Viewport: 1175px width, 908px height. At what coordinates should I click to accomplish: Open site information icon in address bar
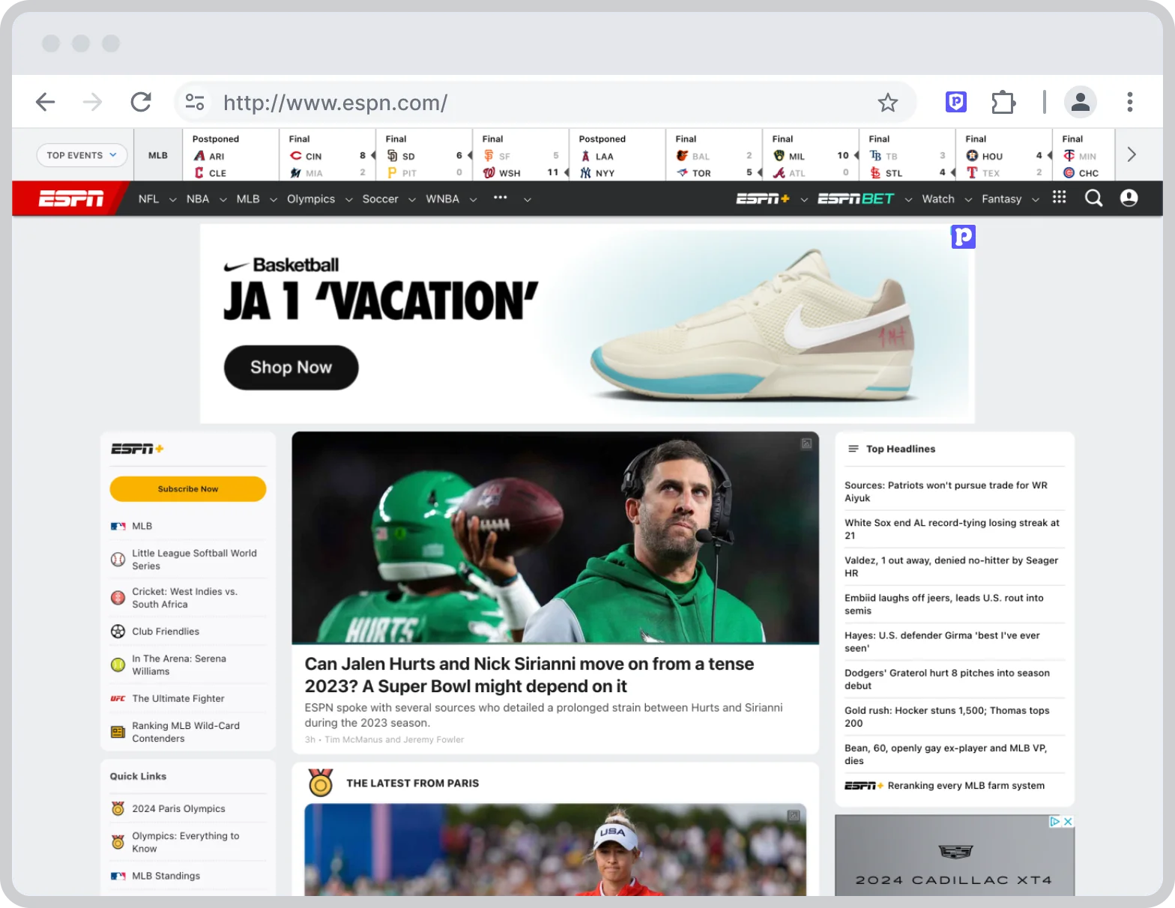point(195,102)
